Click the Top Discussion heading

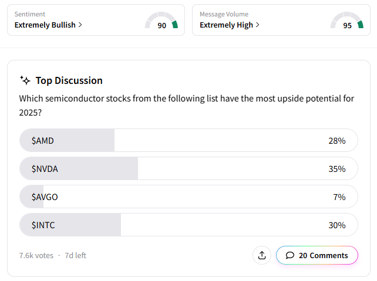(x=69, y=80)
